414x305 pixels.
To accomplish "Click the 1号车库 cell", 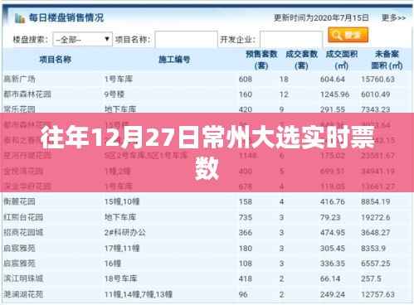I will [x=119, y=80].
